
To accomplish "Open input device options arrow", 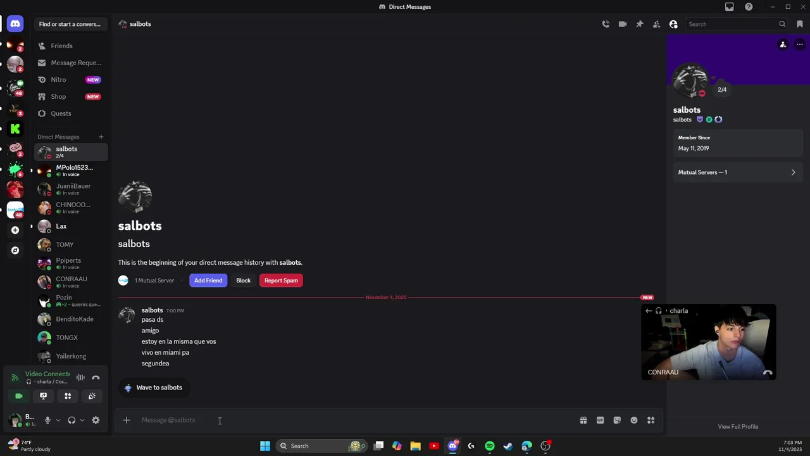I will tap(58, 420).
